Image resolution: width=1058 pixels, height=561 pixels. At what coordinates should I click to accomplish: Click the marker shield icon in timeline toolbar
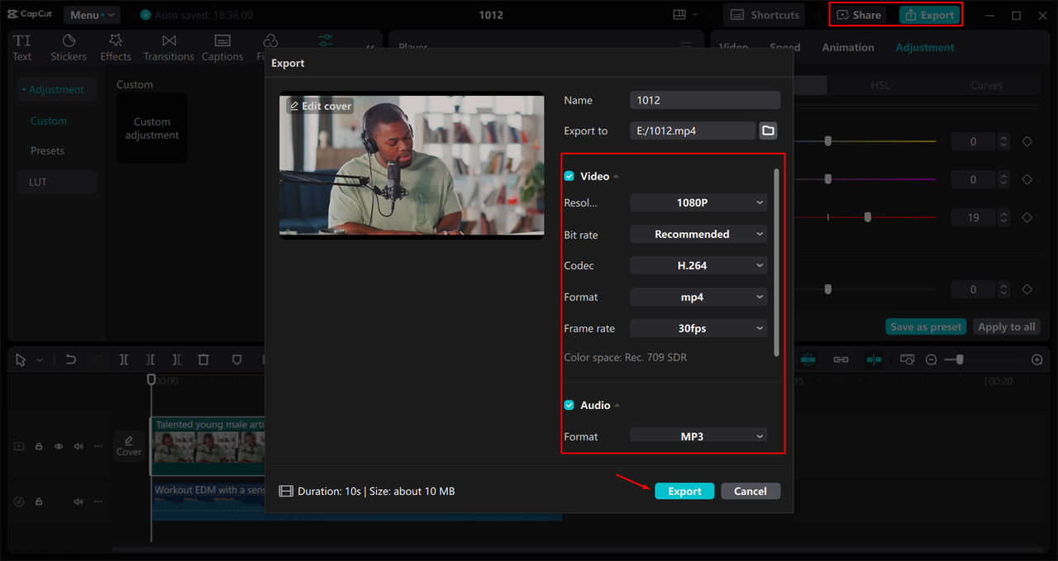coord(236,359)
